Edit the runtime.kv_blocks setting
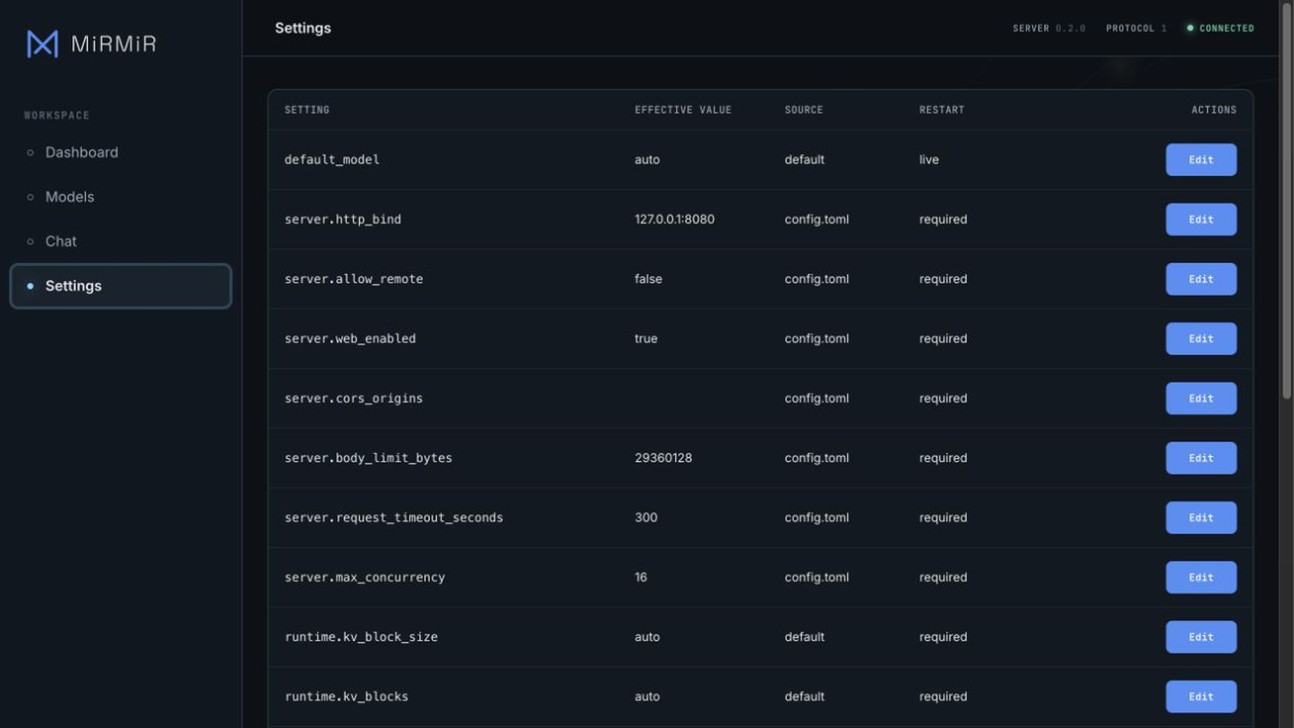1294x728 pixels. point(1201,696)
